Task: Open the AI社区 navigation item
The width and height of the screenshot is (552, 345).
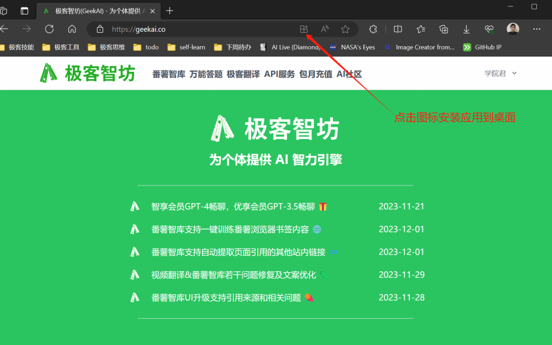Action: click(349, 74)
